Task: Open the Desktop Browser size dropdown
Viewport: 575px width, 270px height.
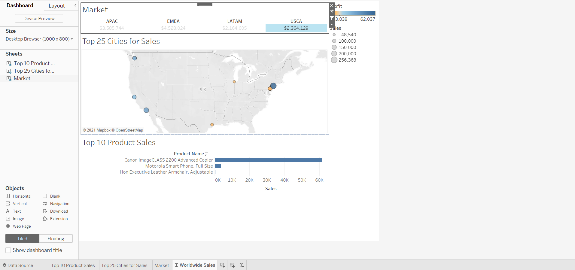Action: click(39, 39)
